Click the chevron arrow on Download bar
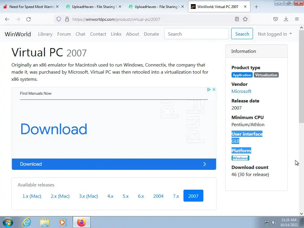Viewport: 304px width, 228px height. pos(205,164)
